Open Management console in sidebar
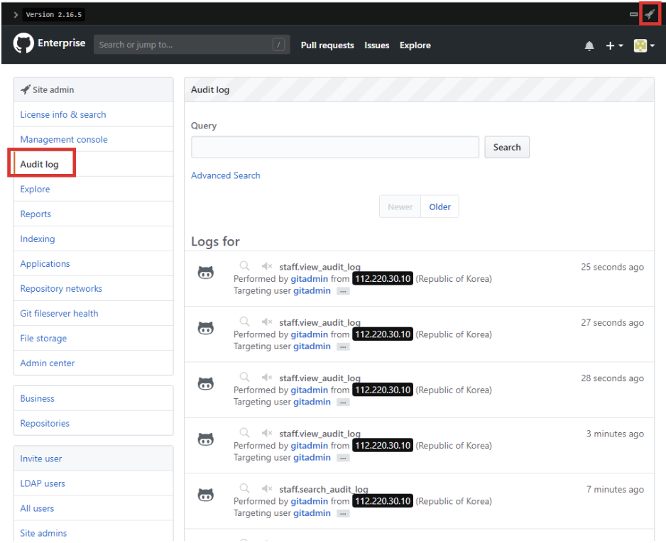This screenshot has height=543, width=666. pyautogui.click(x=64, y=139)
